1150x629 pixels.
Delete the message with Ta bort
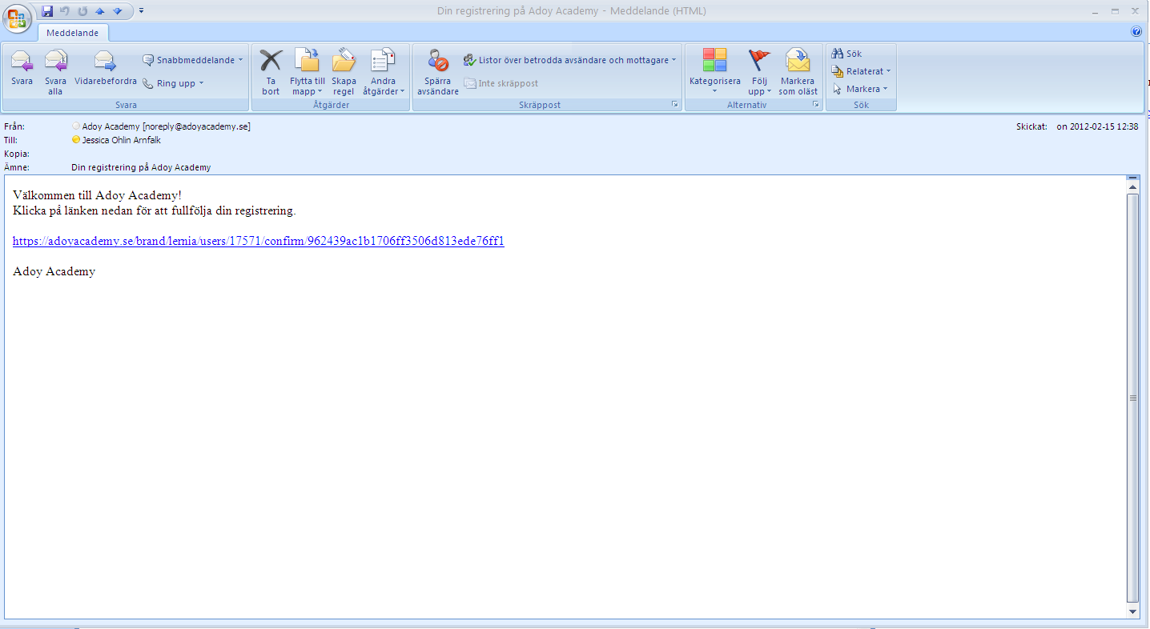coord(271,72)
